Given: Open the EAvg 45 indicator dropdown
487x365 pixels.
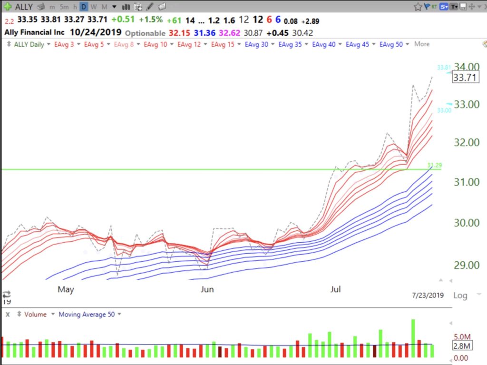Looking at the screenshot, I should [374, 44].
